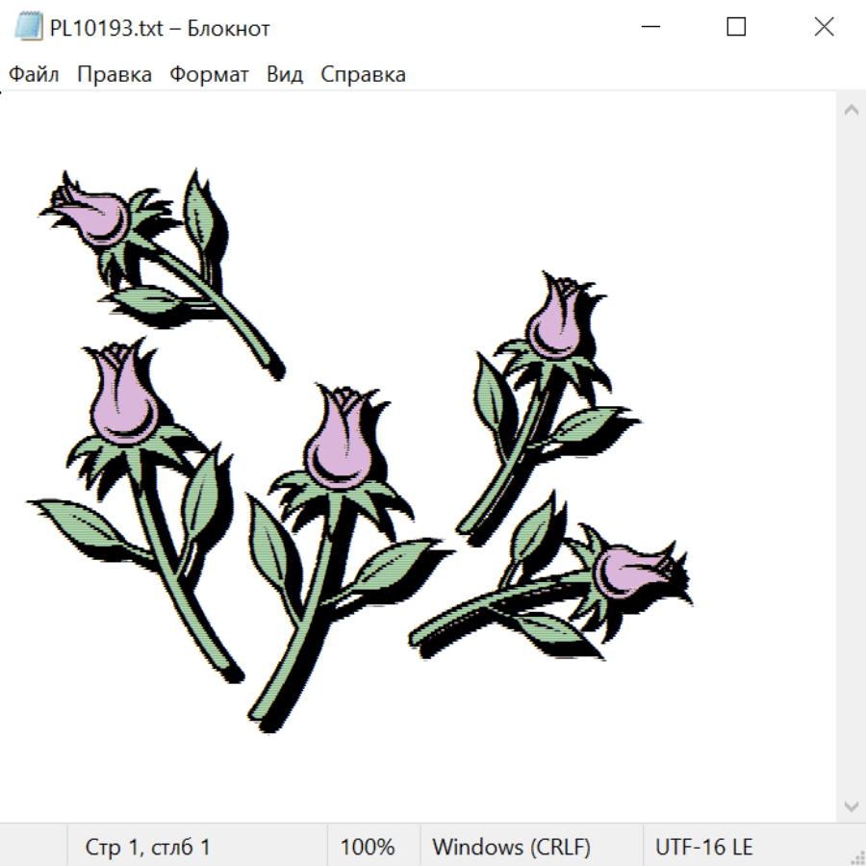Click the UTF-16 LE encoding indicator
The height and width of the screenshot is (866, 866).
point(703,848)
